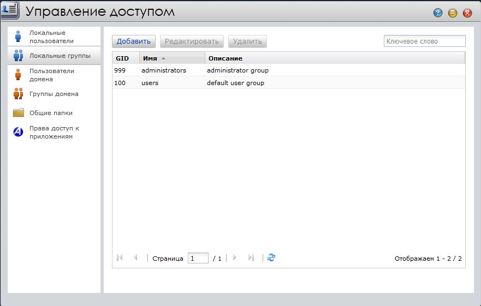The width and height of the screenshot is (481, 306).
Task: Click the Domain Users sidebar icon
Action: pyautogui.click(x=19, y=75)
